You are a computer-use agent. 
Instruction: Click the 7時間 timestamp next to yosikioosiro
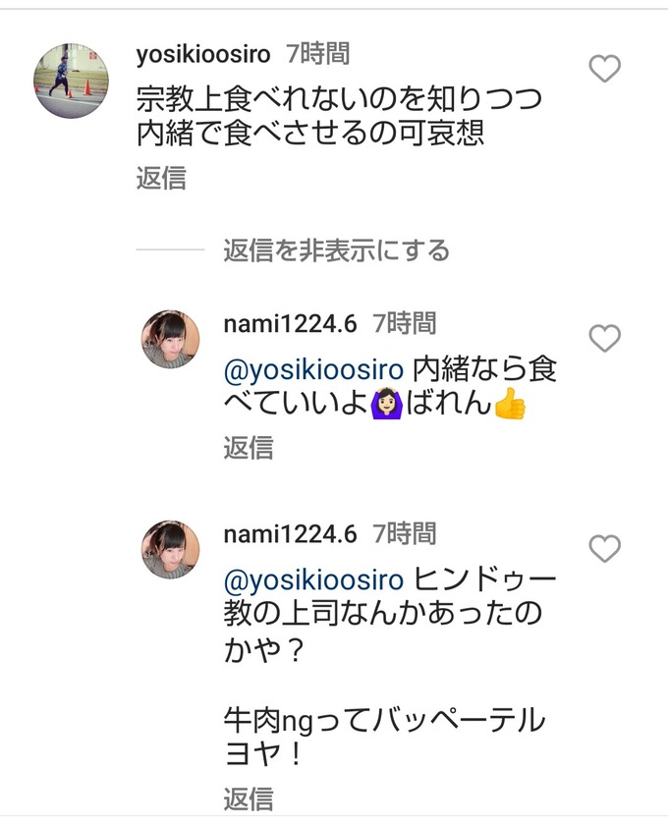317,53
